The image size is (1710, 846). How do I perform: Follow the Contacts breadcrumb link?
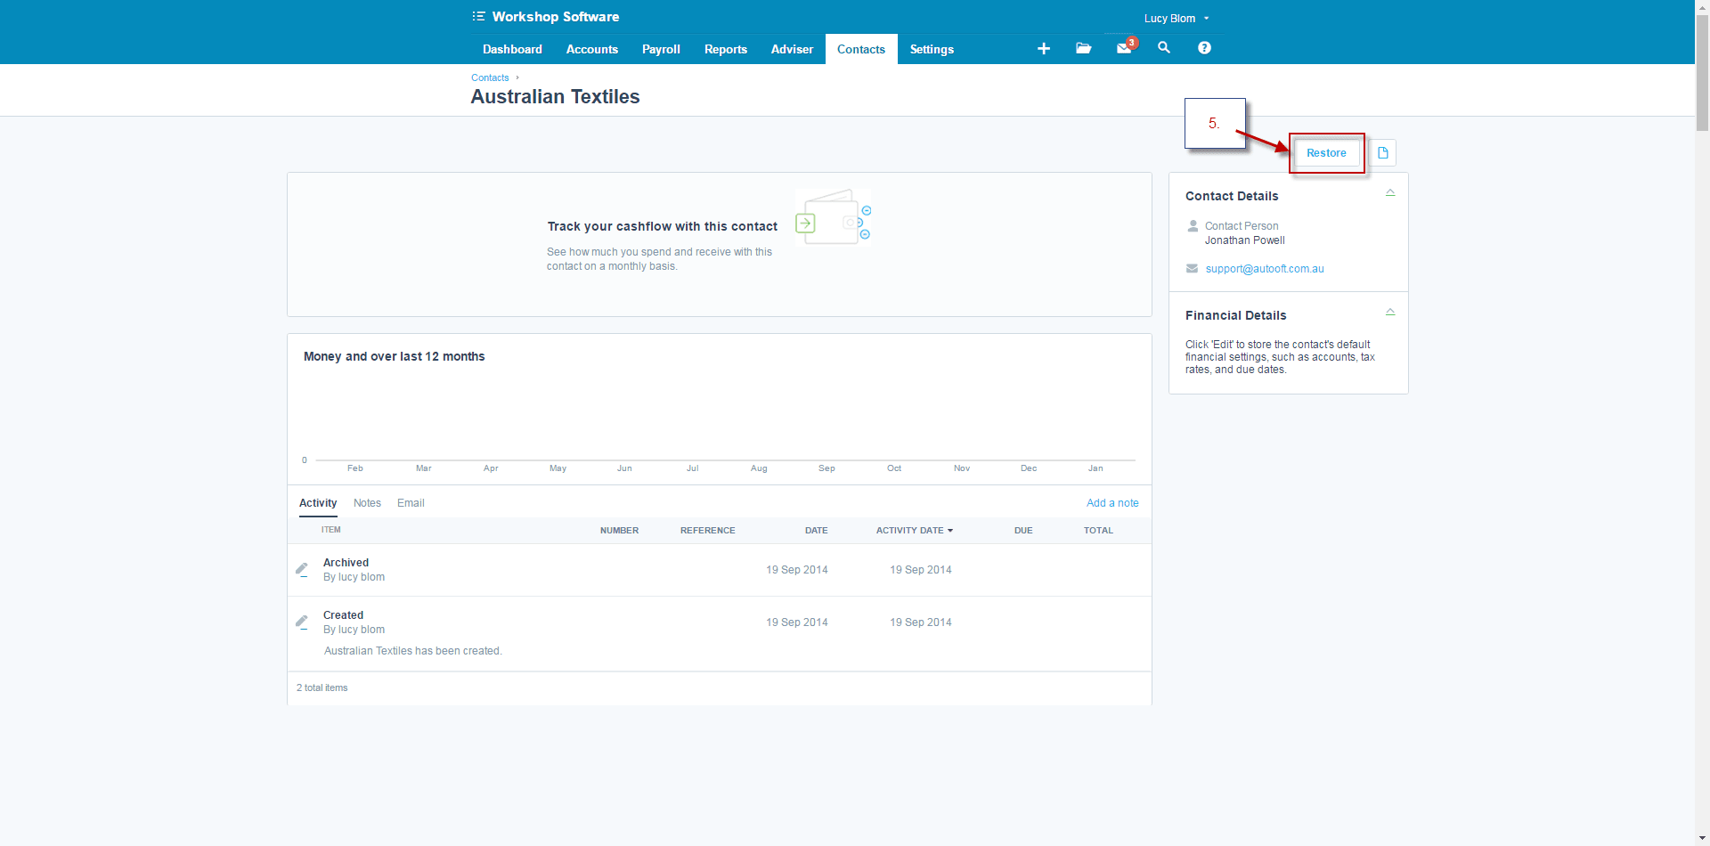pyautogui.click(x=490, y=77)
